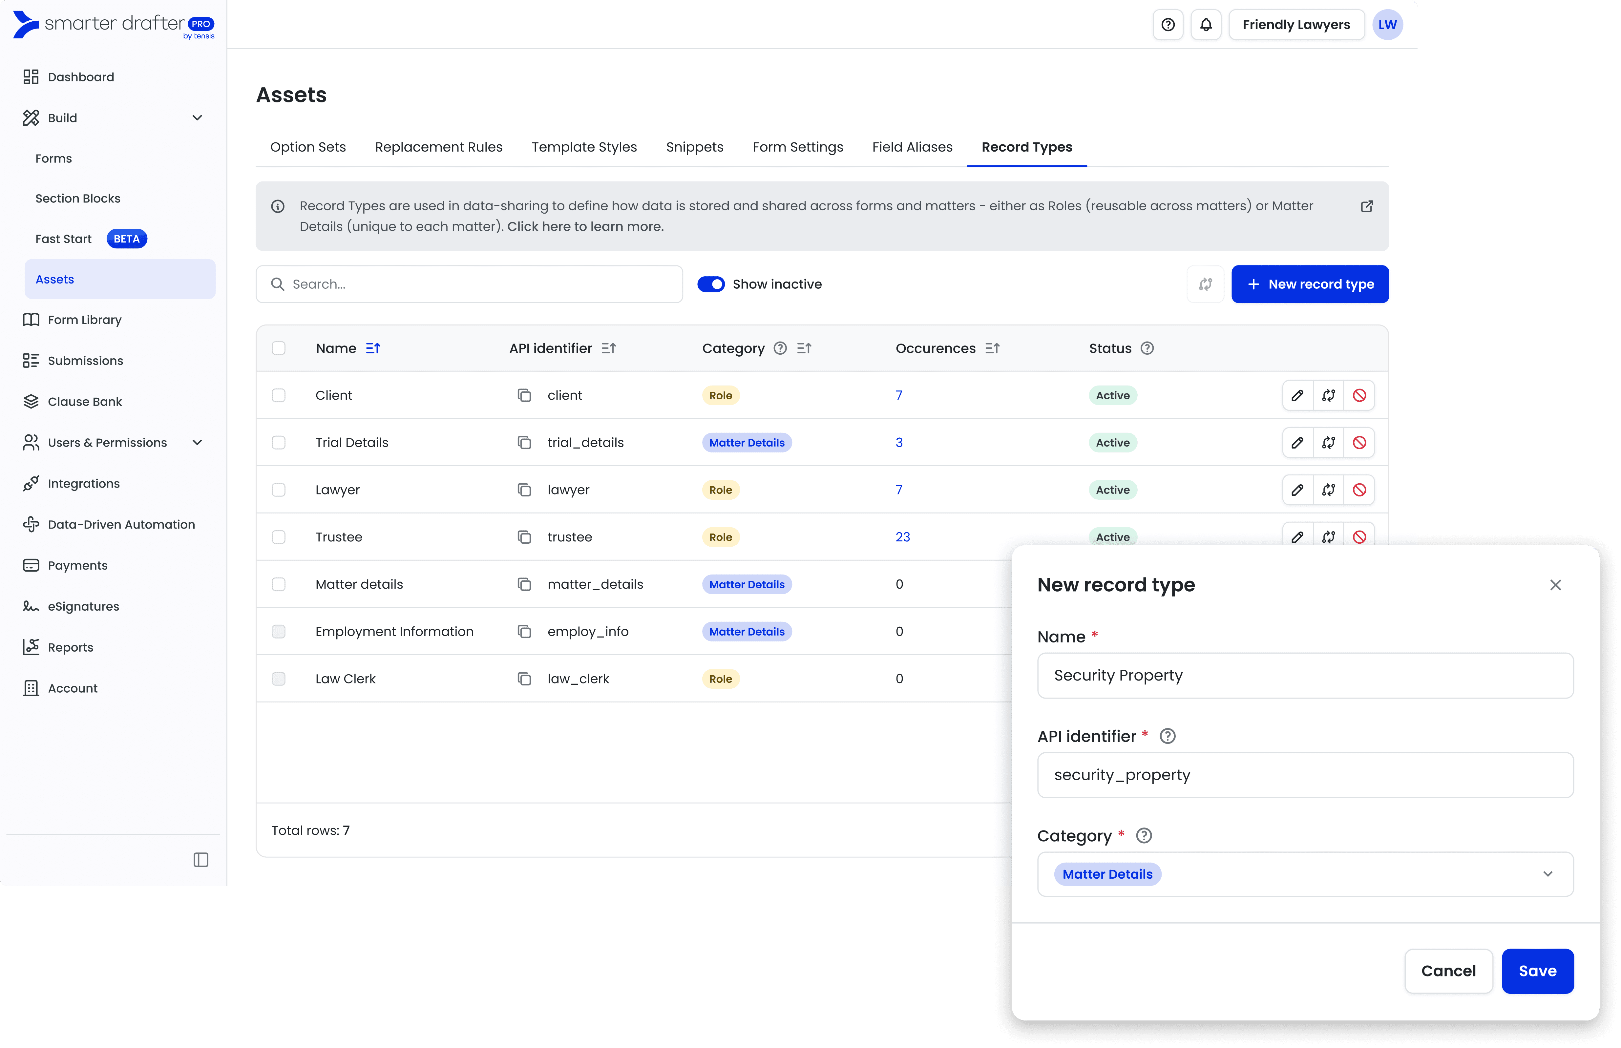The image size is (1621, 1048).
Task: Toggle the Show inactive switch
Action: (x=711, y=284)
